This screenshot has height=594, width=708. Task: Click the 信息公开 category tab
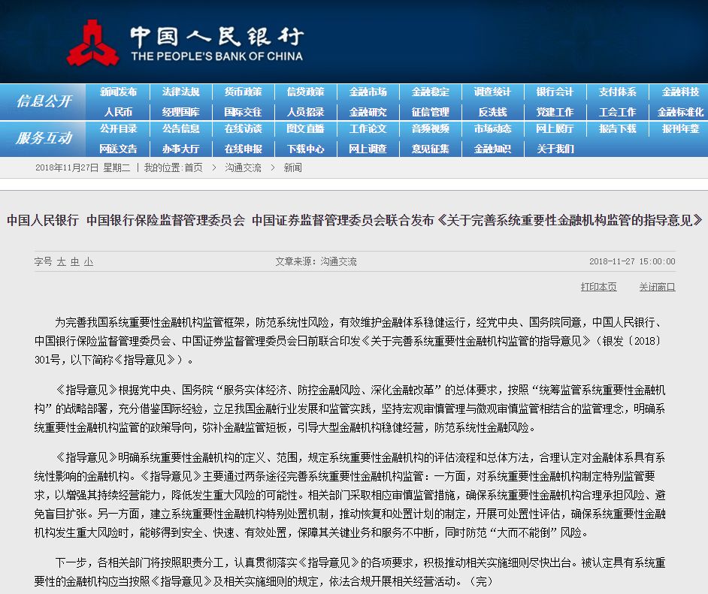pyautogui.click(x=44, y=101)
